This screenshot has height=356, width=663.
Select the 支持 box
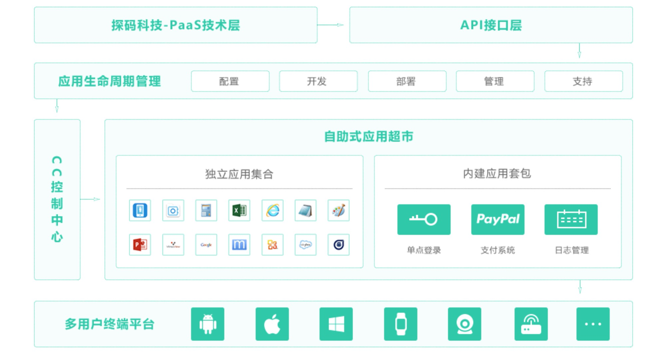(583, 81)
